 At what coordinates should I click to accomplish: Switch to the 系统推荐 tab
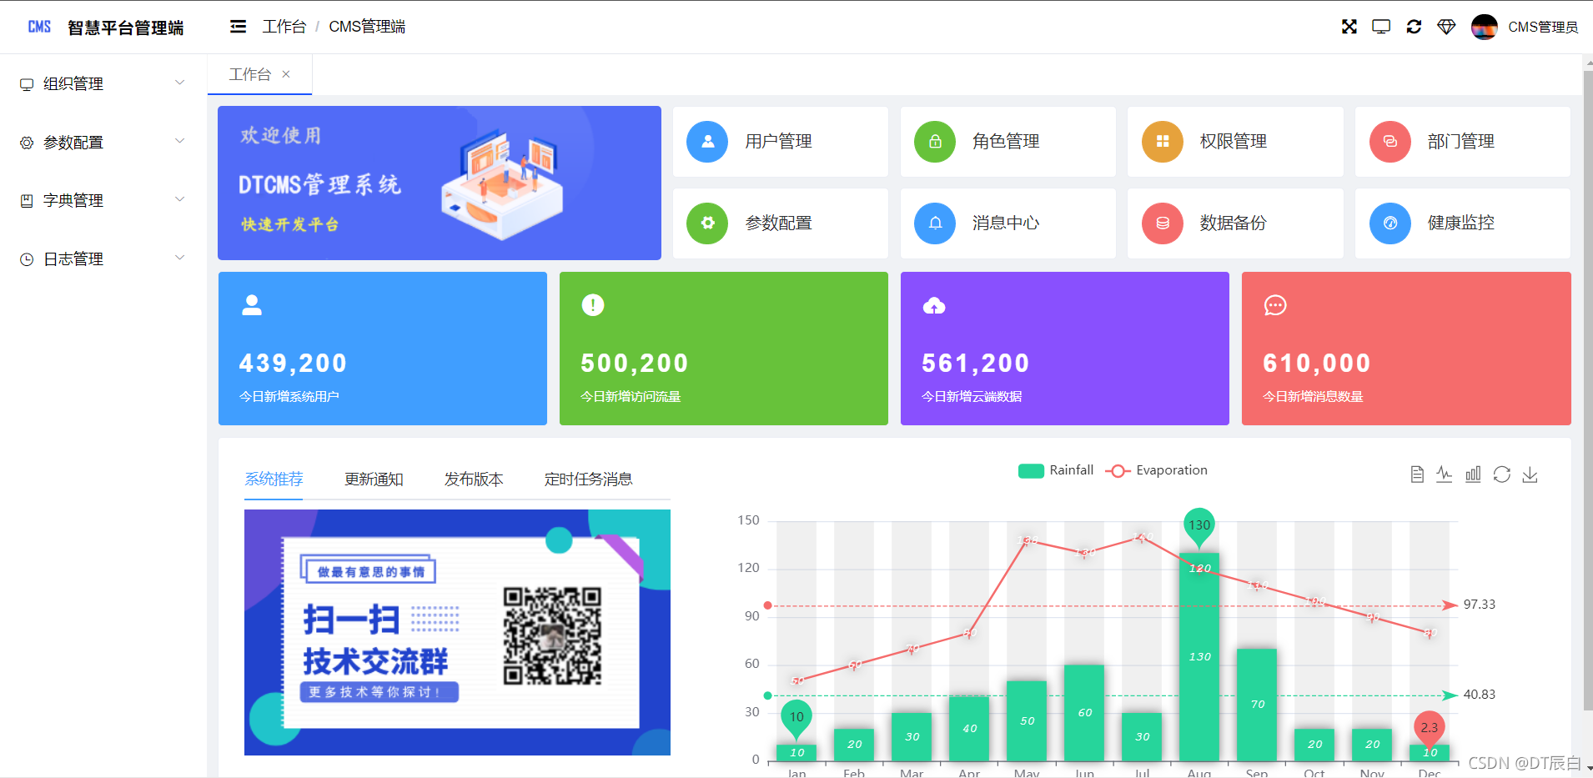point(274,479)
